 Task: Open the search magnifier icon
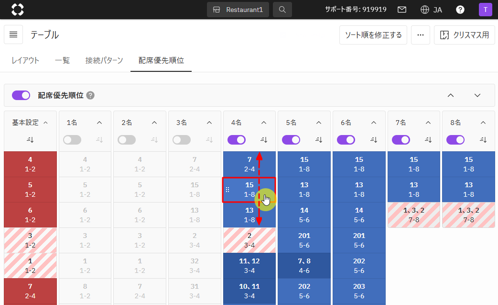[x=282, y=10]
